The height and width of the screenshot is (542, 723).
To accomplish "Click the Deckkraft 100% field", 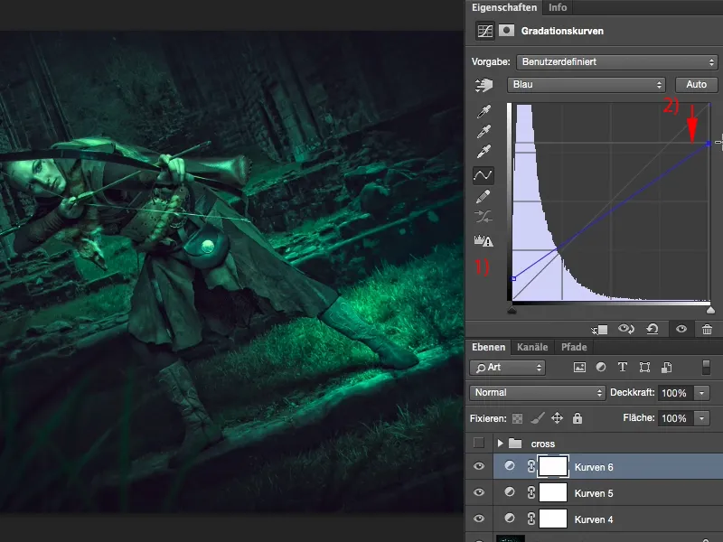I will click(x=675, y=393).
